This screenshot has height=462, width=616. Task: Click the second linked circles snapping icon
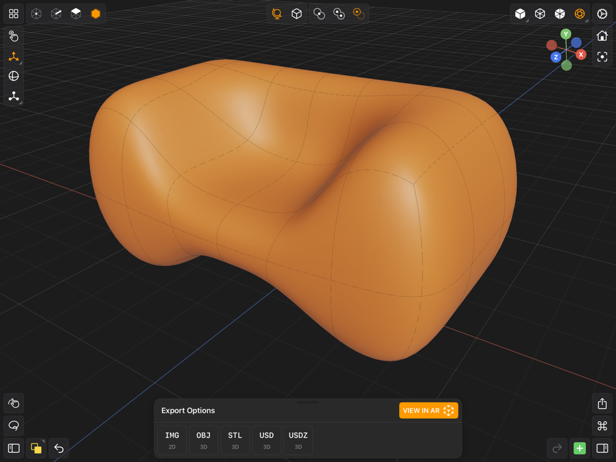pyautogui.click(x=339, y=14)
